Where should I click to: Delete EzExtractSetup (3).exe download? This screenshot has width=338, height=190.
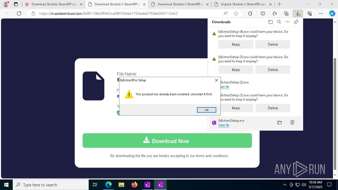(x=273, y=70)
